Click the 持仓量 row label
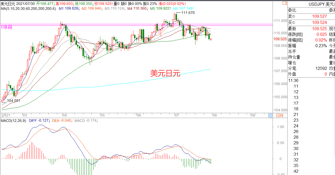The width and height of the screenshot is (335, 175). 294,57
